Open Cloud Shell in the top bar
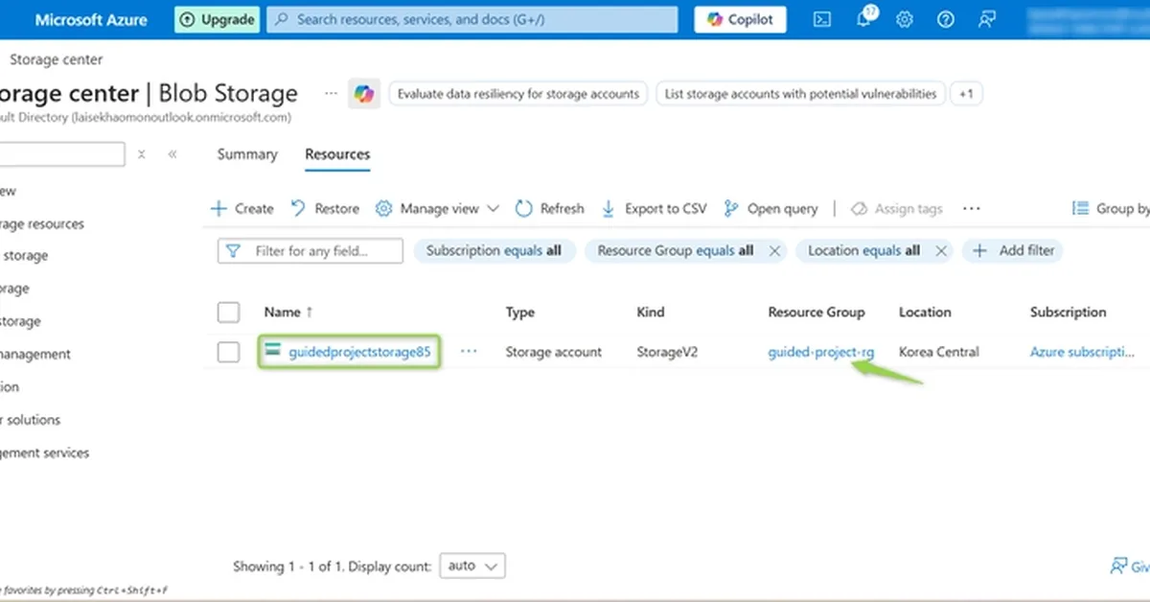 (821, 19)
